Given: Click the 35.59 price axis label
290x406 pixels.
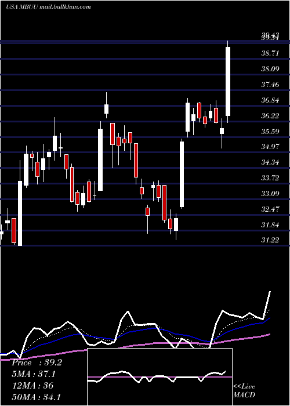Looking at the screenshot, I should (270, 131).
